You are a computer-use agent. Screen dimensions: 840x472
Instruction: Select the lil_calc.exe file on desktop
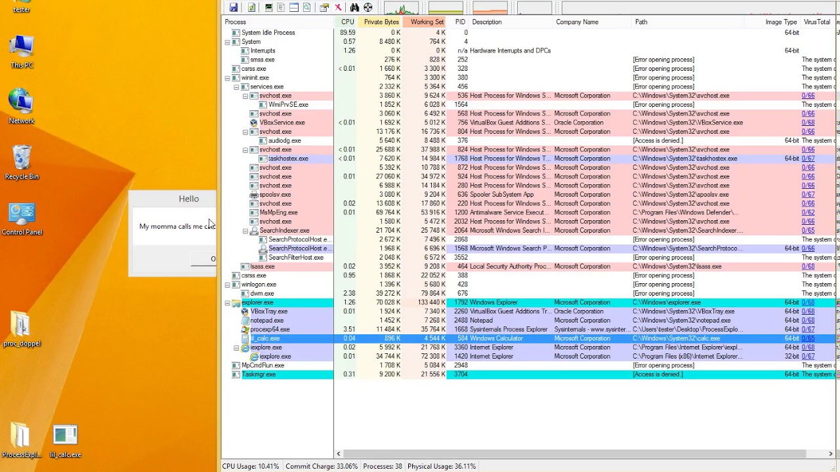(65, 441)
